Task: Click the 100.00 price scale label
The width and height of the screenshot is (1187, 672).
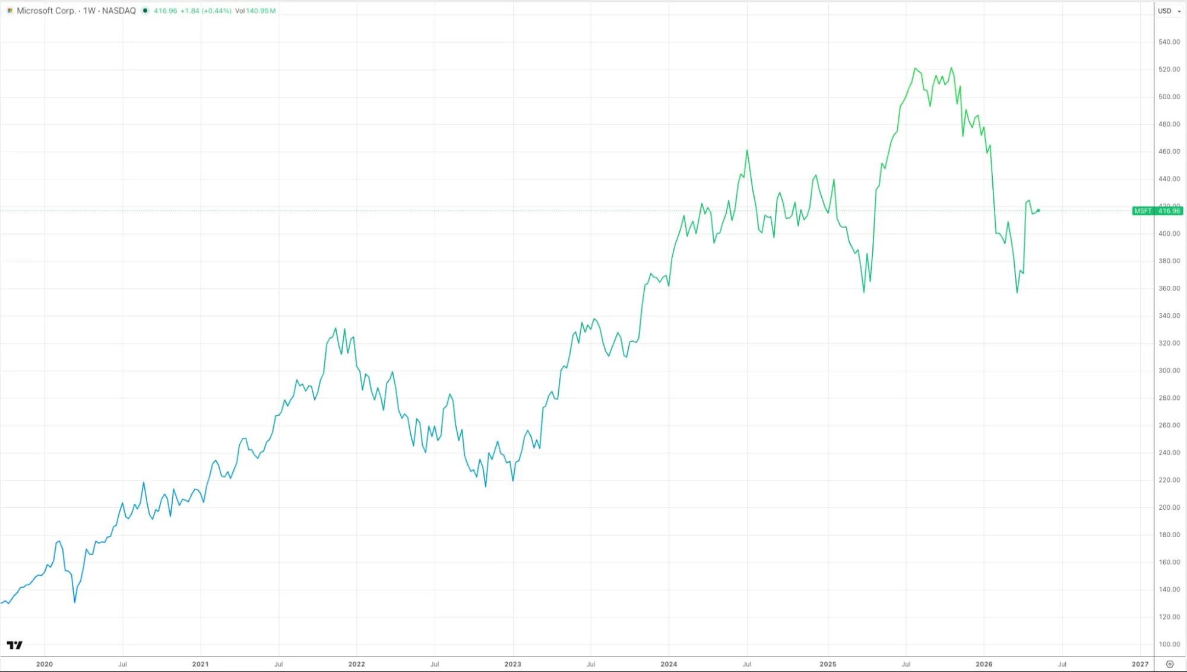Action: (1169, 644)
